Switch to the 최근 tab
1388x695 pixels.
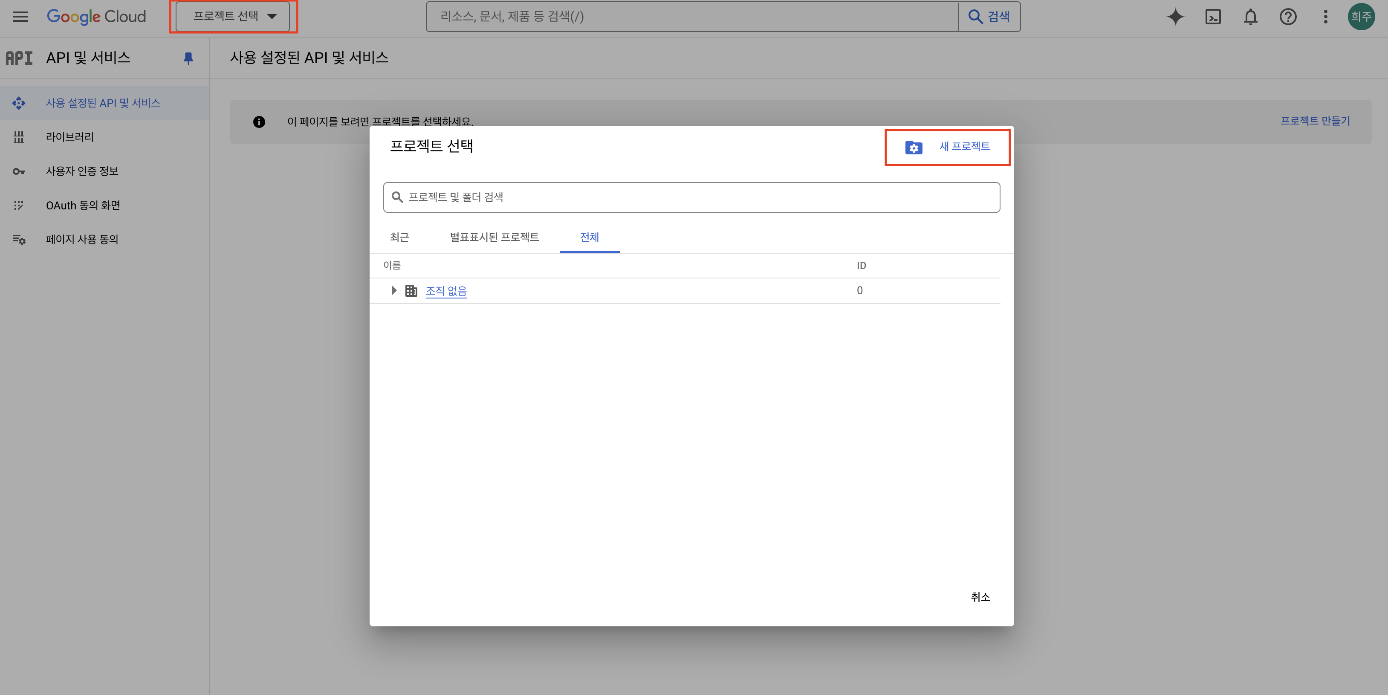399,237
